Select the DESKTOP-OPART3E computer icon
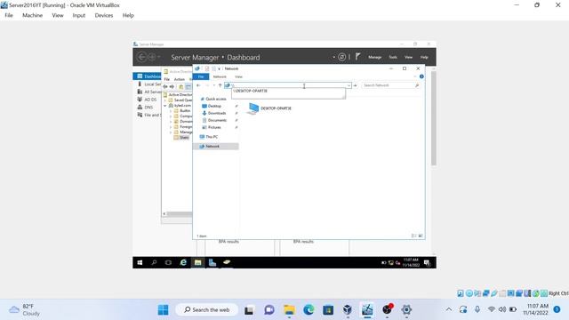This screenshot has height=320, width=569. pyautogui.click(x=269, y=108)
